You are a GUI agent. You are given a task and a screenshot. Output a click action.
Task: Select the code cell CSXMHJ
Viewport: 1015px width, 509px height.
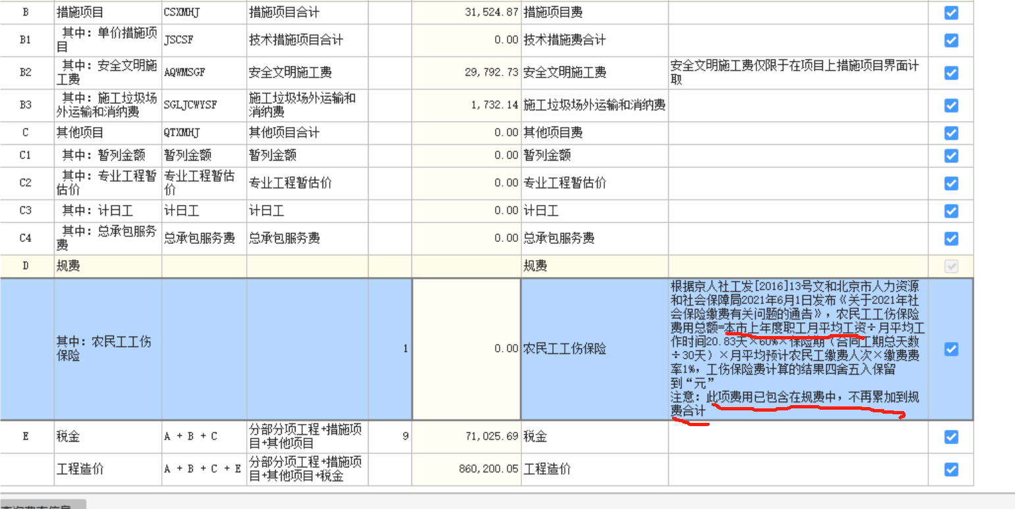click(x=204, y=12)
